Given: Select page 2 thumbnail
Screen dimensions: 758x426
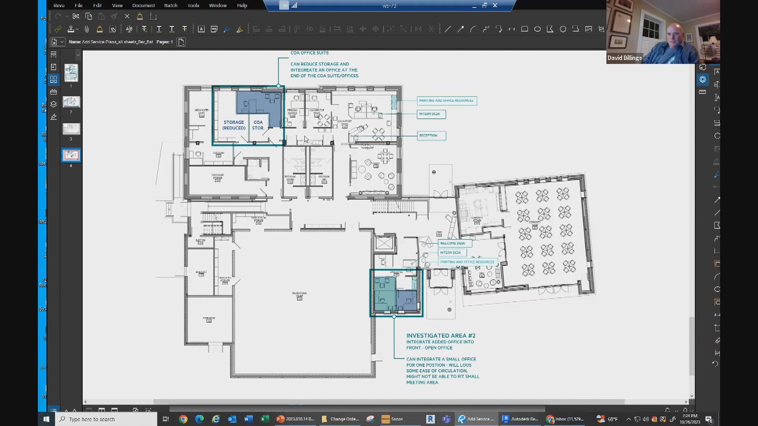Looking at the screenshot, I should pos(71,102).
